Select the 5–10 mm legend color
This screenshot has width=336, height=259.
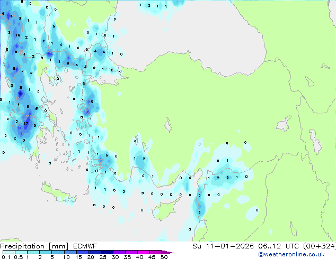(58, 252)
